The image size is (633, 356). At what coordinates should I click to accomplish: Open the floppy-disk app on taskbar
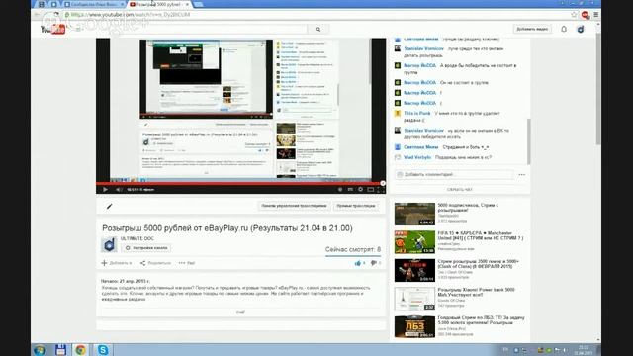point(60,350)
